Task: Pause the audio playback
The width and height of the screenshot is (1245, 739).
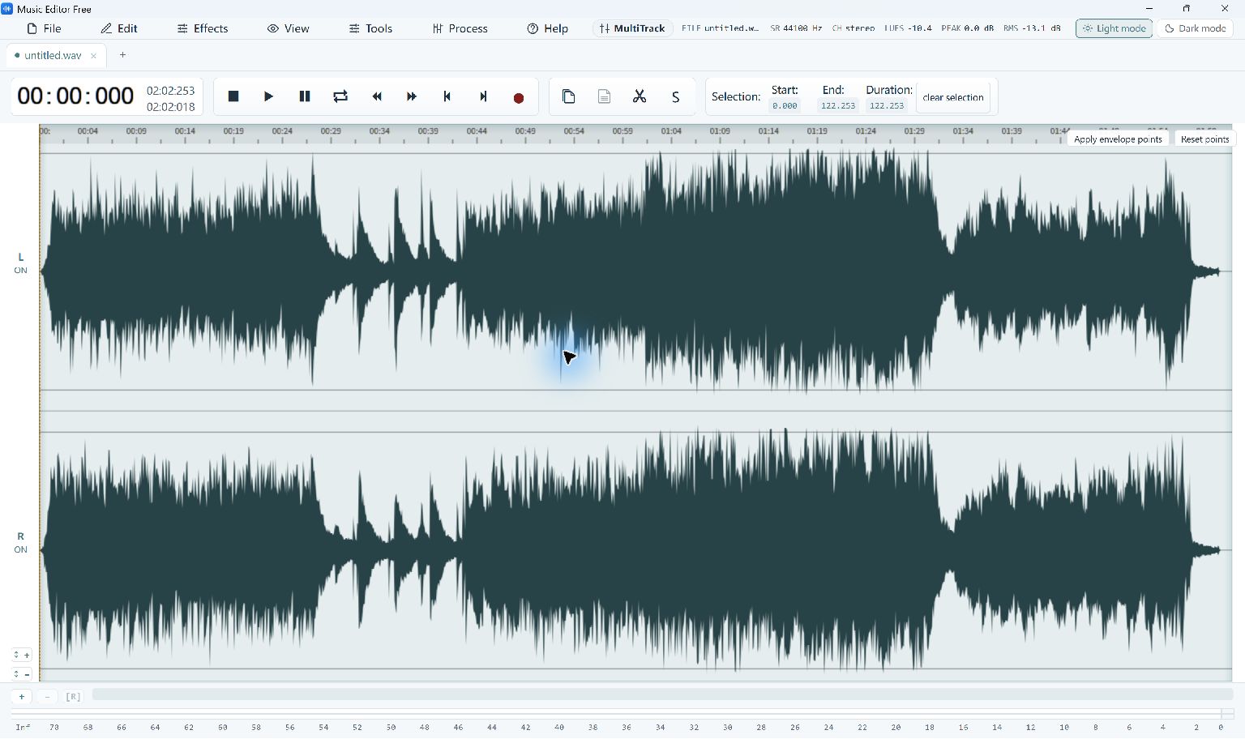Action: click(305, 96)
